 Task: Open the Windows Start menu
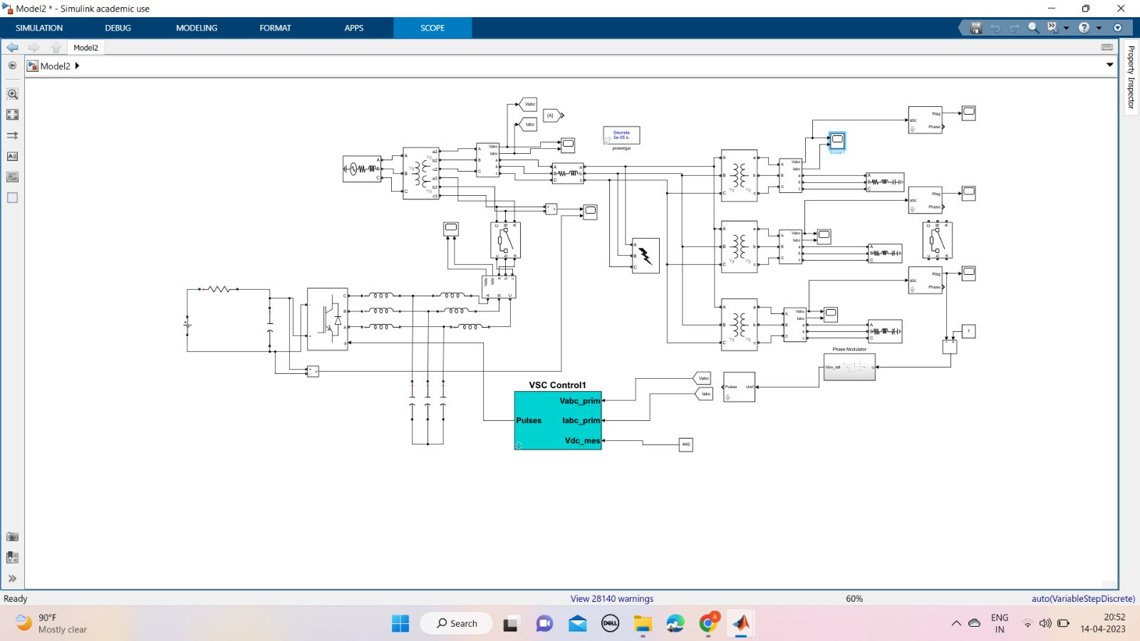[400, 624]
